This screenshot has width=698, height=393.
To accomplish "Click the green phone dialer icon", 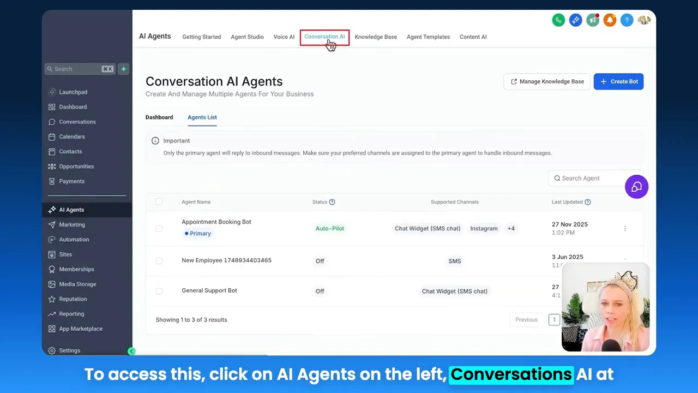I will pyautogui.click(x=558, y=20).
